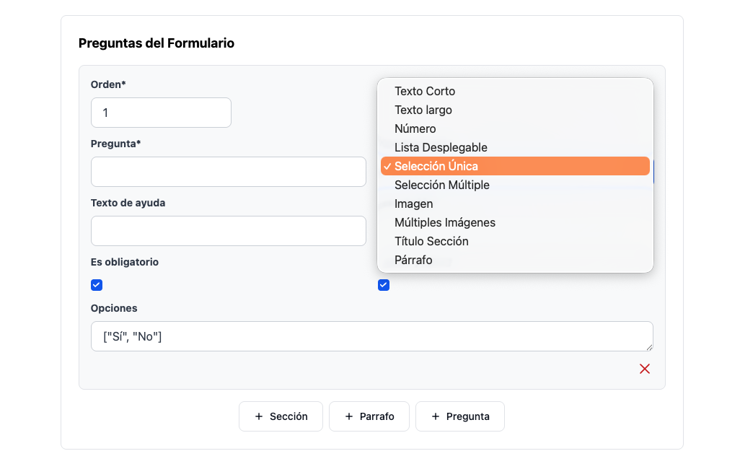740x464 pixels.
Task: Select Selección Múltiple type
Action: point(442,185)
